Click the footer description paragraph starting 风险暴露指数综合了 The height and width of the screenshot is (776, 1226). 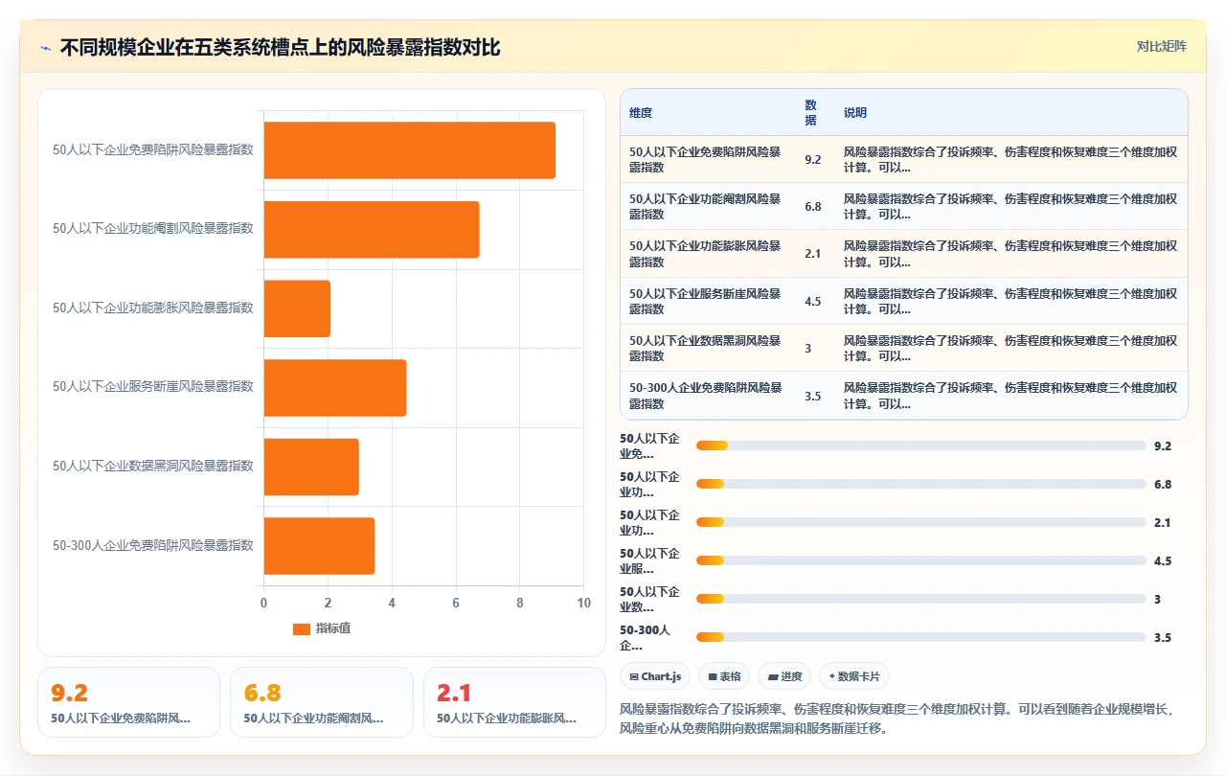tap(903, 719)
